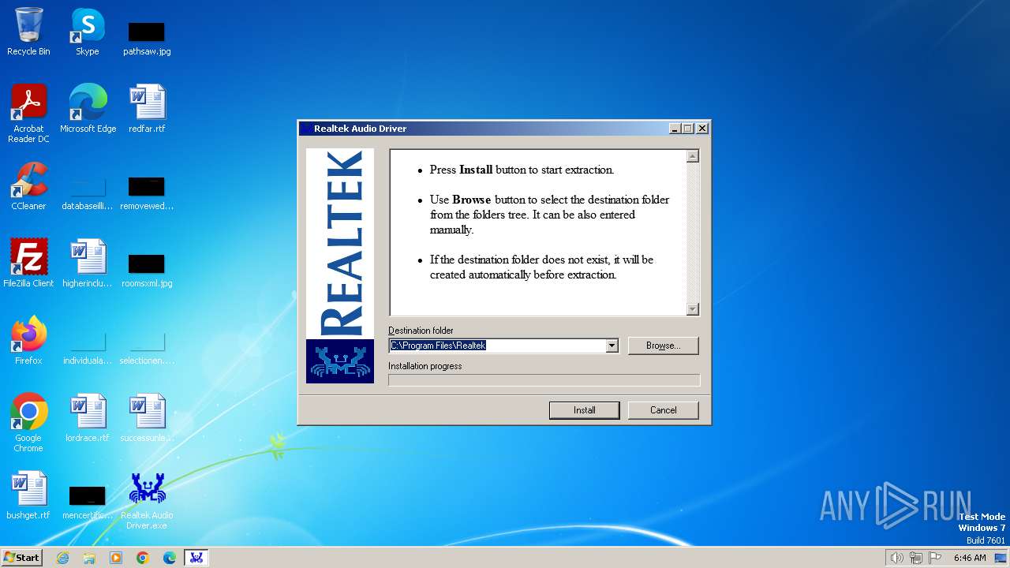Click the 6:46 AM system clock

[x=970, y=558]
